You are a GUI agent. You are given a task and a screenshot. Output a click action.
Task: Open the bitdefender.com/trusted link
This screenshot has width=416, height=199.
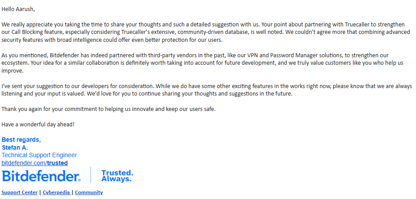click(x=34, y=163)
